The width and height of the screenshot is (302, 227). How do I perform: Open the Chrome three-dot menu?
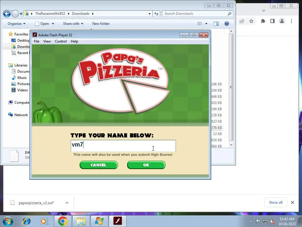[291, 21]
